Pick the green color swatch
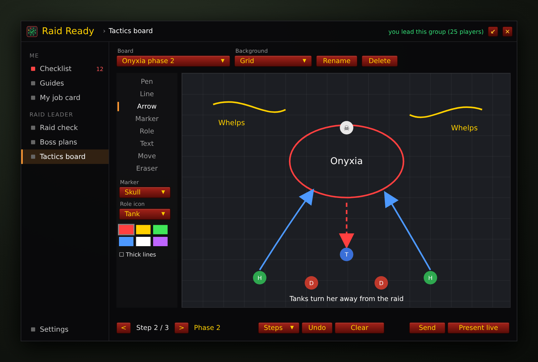Viewport: 538px width, 362px height. 160,230
